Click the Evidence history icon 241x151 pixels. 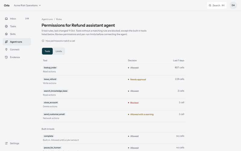click(6, 57)
